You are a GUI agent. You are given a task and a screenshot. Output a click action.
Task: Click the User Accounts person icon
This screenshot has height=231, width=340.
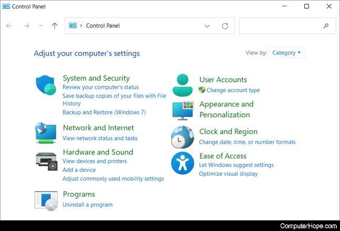(x=183, y=85)
